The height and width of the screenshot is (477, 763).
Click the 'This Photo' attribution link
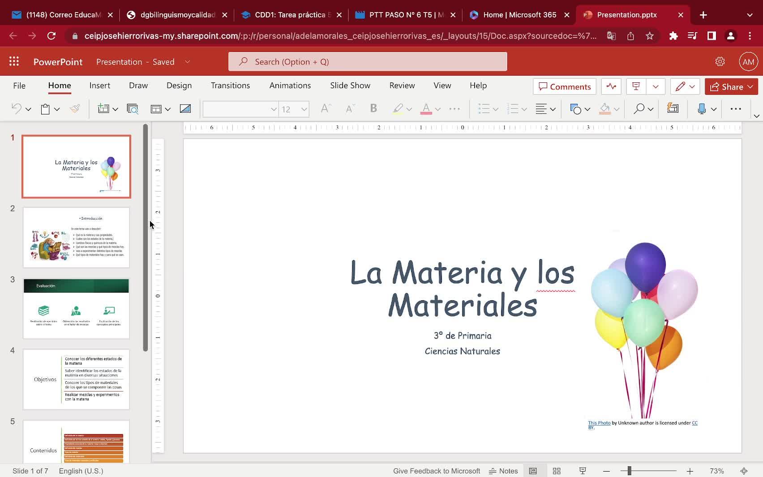point(599,423)
